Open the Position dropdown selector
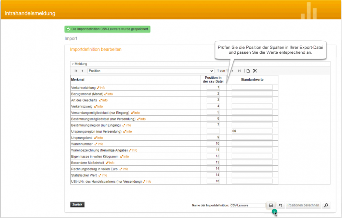This screenshot has height=218, width=342. (150, 71)
